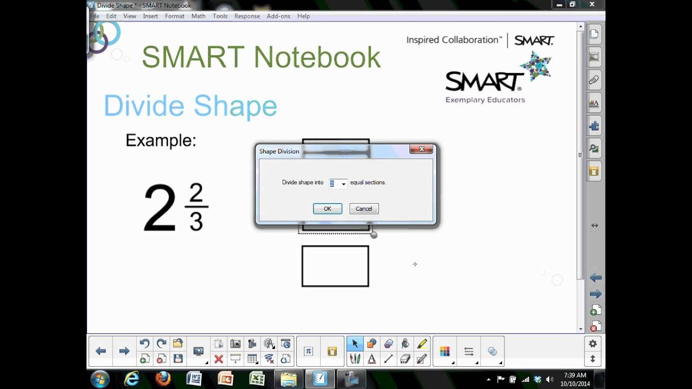Open the toolbar settings gear
Image resolution: width=692 pixels, height=389 pixels.
coord(593,344)
